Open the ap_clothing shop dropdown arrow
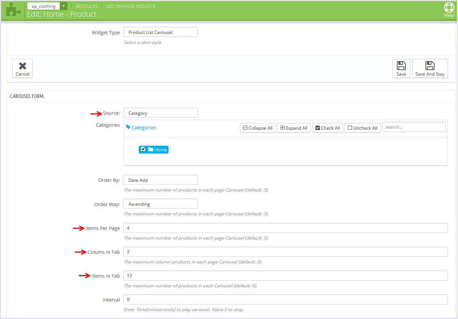 [x=64, y=6]
